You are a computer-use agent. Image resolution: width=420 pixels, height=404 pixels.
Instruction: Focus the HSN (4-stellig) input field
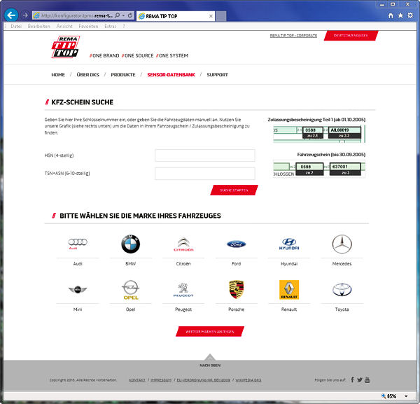[x=205, y=155]
